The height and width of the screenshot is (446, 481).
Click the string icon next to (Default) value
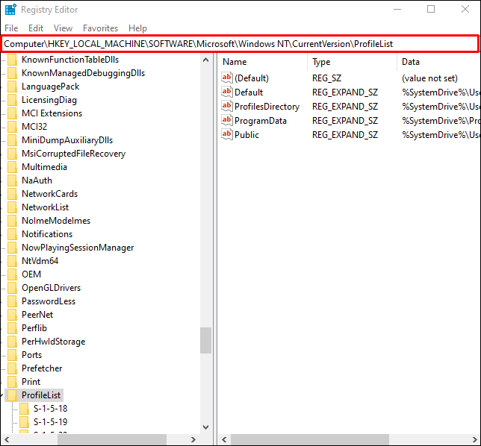pos(227,78)
